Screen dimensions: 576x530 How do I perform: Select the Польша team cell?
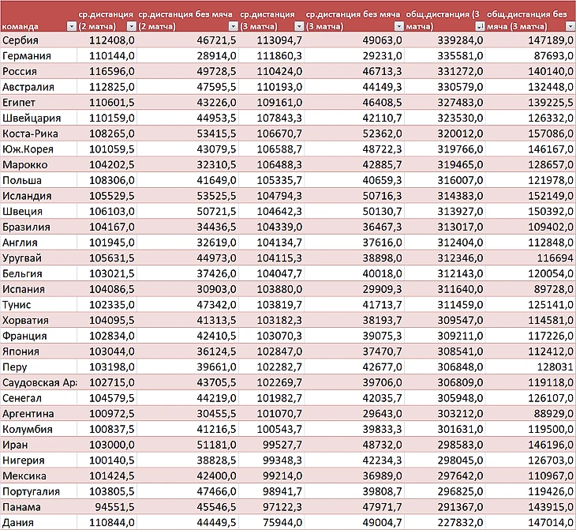coord(38,180)
